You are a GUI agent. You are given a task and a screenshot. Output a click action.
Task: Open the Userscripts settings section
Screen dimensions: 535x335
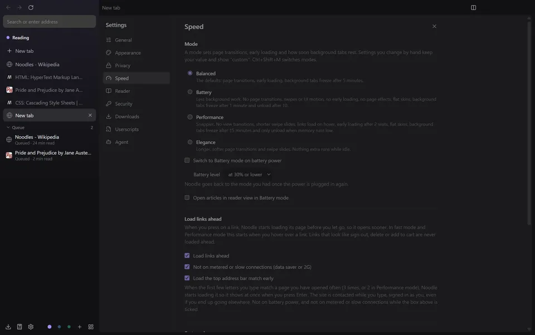(136, 129)
